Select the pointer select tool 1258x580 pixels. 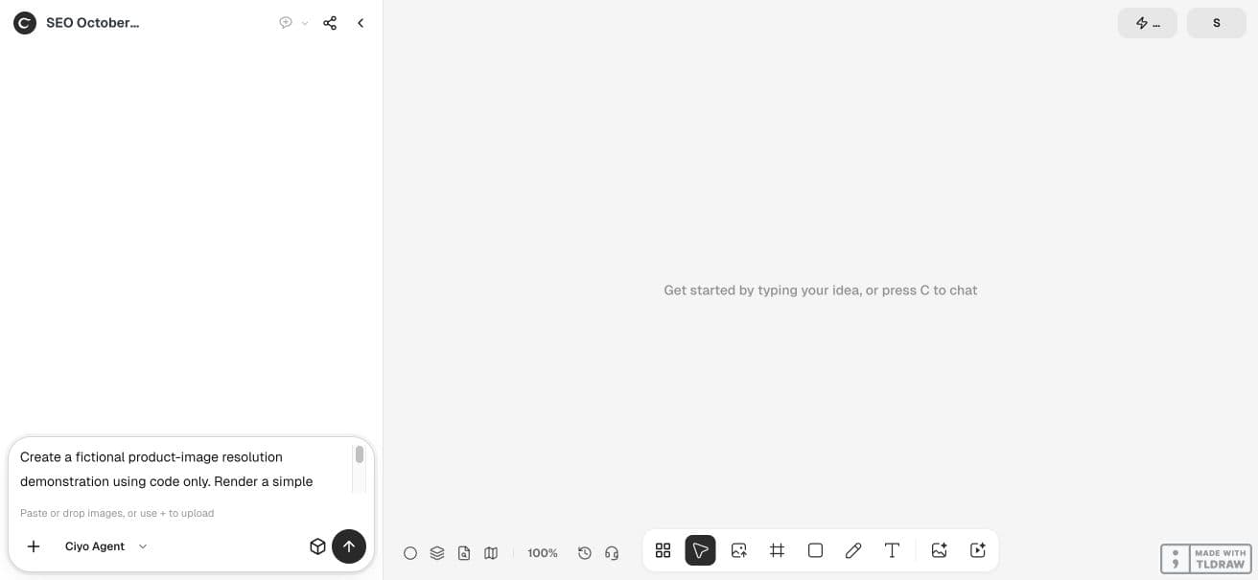[x=701, y=550]
